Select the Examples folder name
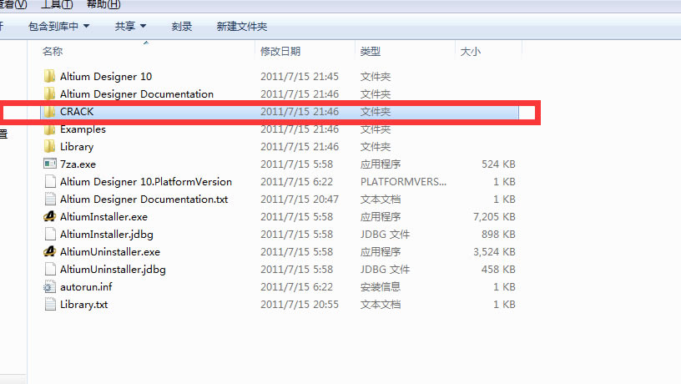This screenshot has width=681, height=384. pos(83,129)
